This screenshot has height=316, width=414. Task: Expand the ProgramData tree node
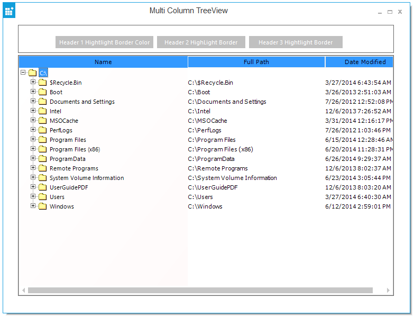(x=33, y=158)
